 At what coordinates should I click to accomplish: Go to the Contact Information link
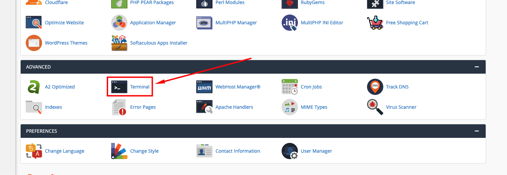pyautogui.click(x=238, y=151)
